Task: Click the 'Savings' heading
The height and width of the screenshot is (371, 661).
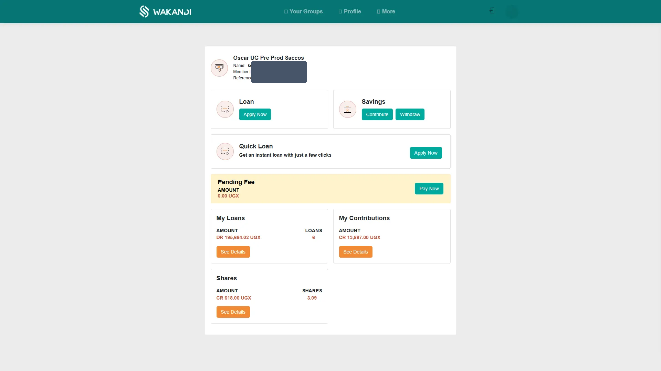Action: (x=374, y=102)
